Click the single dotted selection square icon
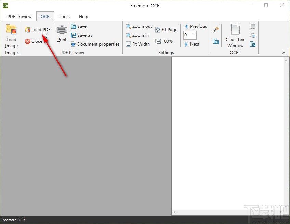Image resolution: width=290 pixels, height=224 pixels. tap(253, 26)
